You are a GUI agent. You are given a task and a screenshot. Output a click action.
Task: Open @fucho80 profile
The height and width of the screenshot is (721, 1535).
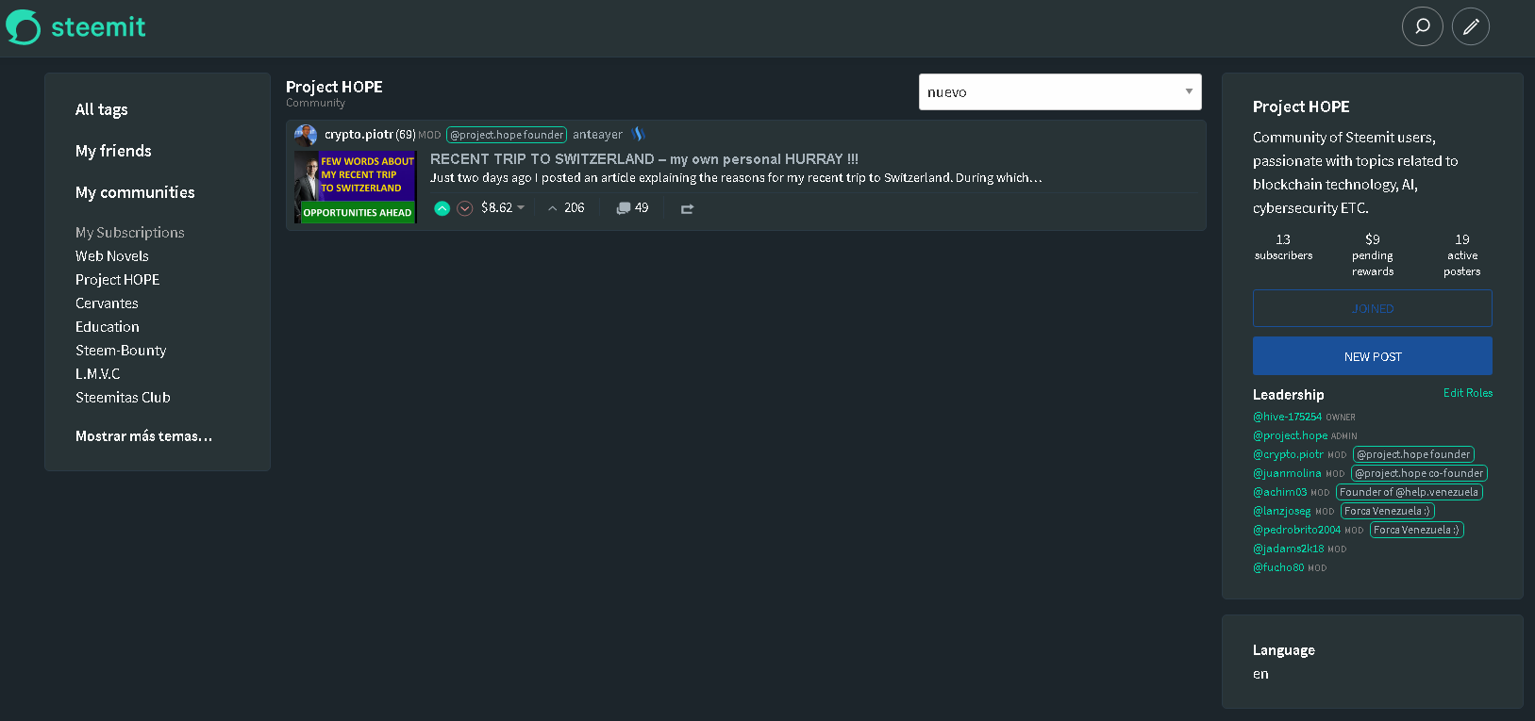(x=1278, y=567)
